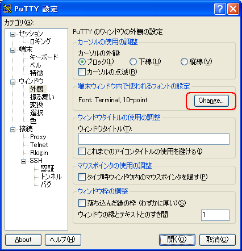Click the PuTTY のウィンドウの外観の設定 heading
242x251 pixels.
[118, 32]
